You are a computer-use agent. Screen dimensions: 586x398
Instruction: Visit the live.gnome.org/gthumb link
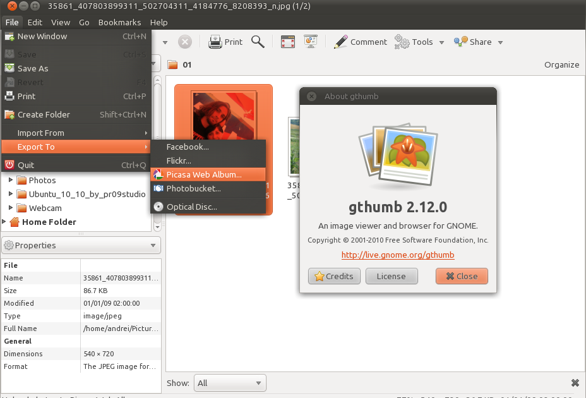click(x=397, y=255)
